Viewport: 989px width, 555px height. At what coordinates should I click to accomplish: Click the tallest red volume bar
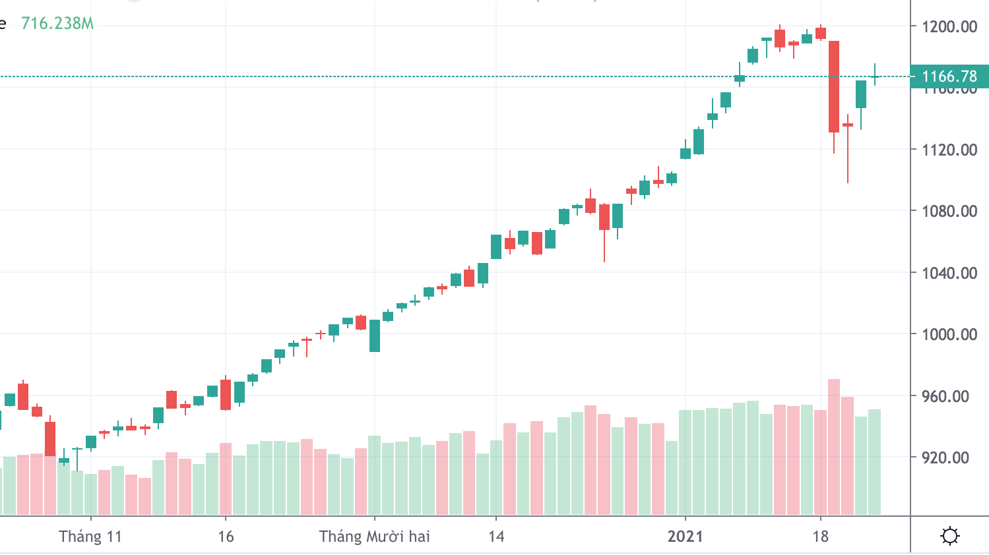(x=834, y=446)
